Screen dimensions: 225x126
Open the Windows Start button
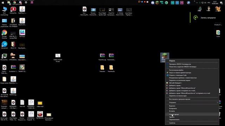click(3, 2)
